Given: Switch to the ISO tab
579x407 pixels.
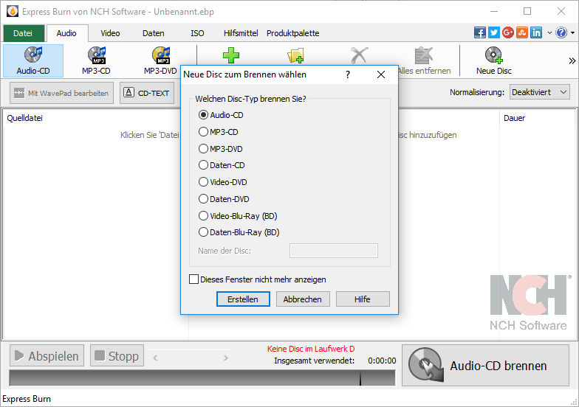Looking at the screenshot, I should (197, 33).
